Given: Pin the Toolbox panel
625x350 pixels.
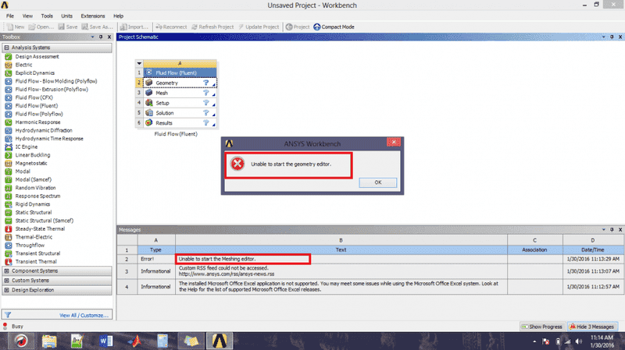Looking at the screenshot, I should [101, 37].
